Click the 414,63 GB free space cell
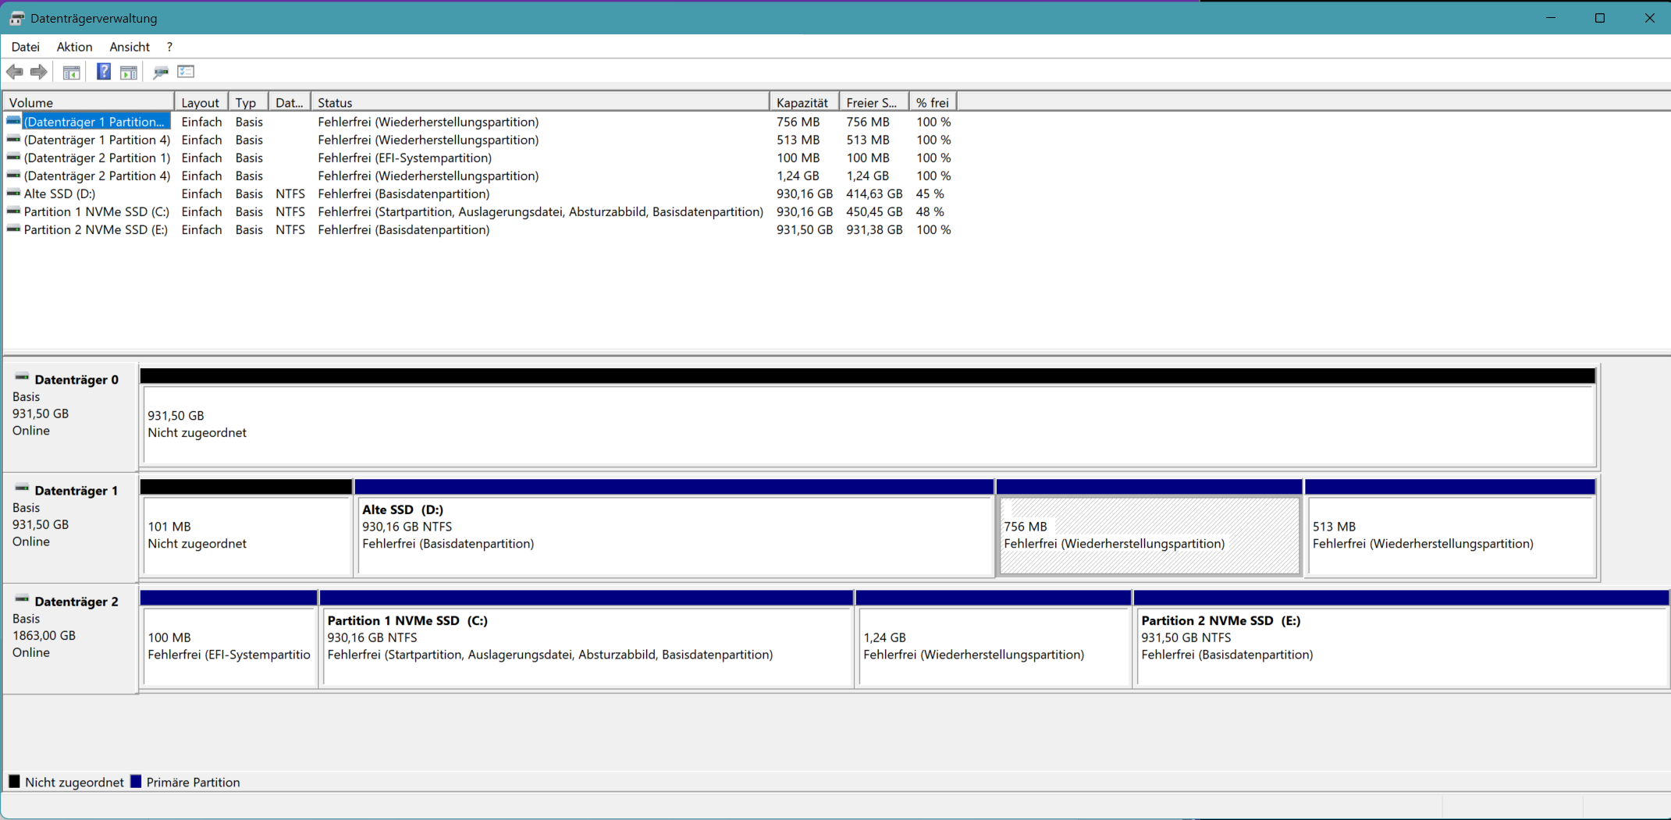1671x820 pixels. tap(874, 193)
